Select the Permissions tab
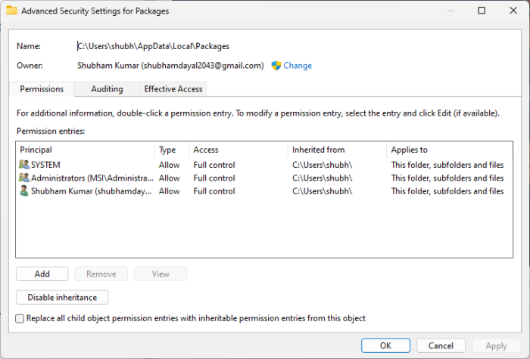Image resolution: width=530 pixels, height=359 pixels. coord(42,89)
